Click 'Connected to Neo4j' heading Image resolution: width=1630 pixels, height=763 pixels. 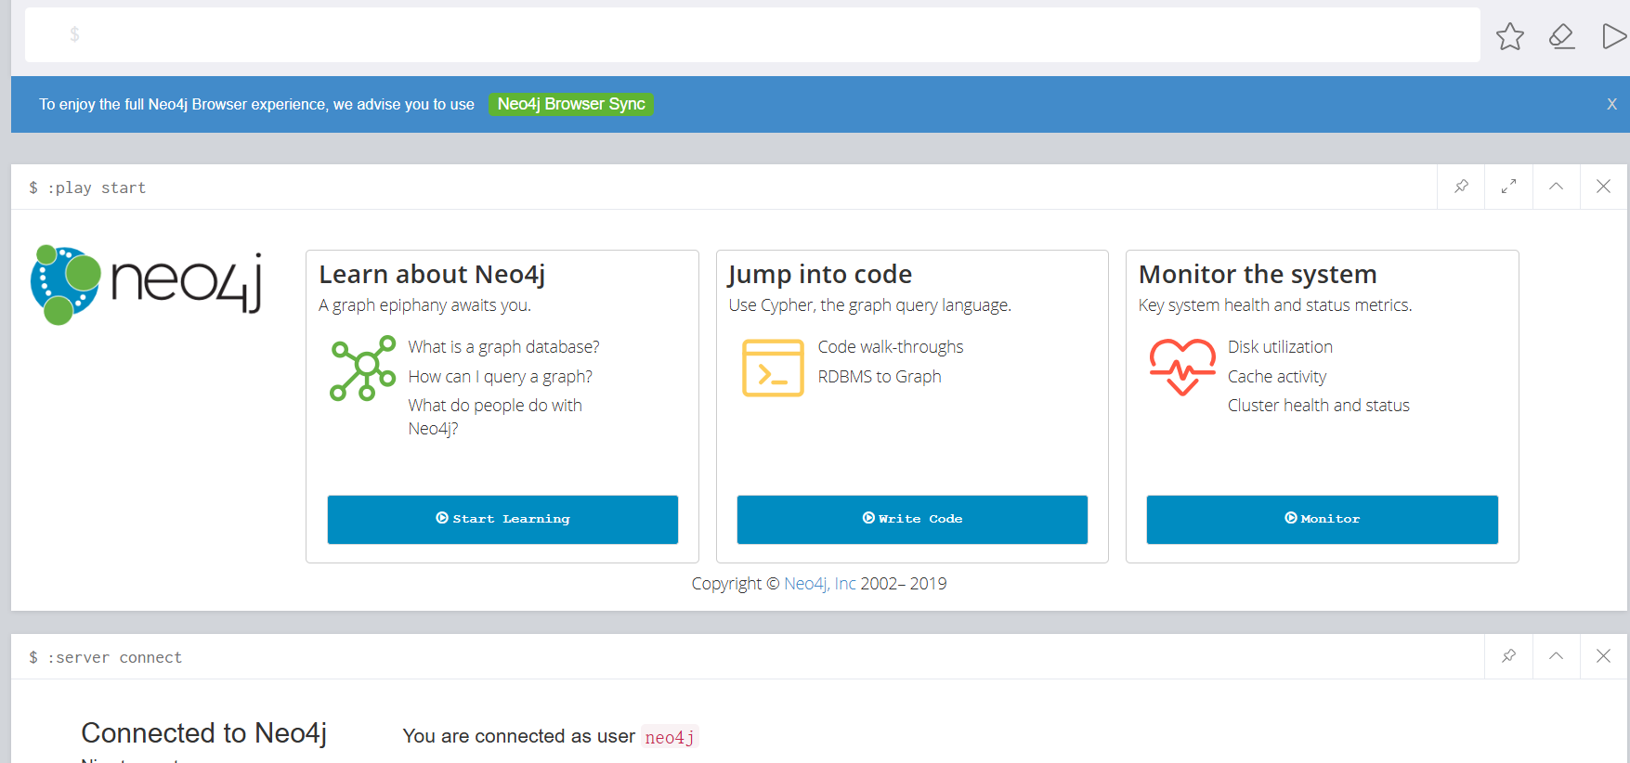[x=204, y=733]
